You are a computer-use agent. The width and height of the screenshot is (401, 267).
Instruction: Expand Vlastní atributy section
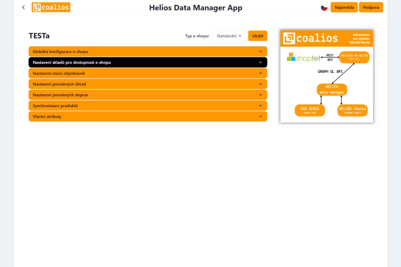tap(148, 116)
